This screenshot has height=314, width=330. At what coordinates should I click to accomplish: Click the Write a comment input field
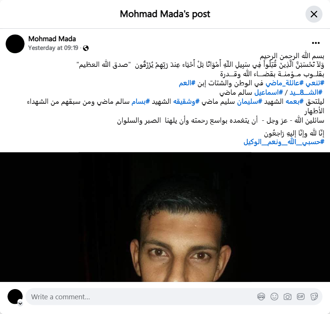141,297
